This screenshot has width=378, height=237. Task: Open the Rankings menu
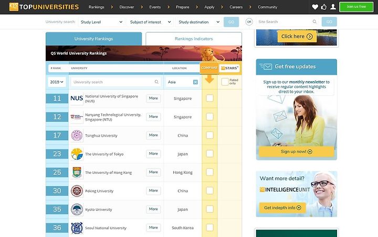[x=96, y=7]
